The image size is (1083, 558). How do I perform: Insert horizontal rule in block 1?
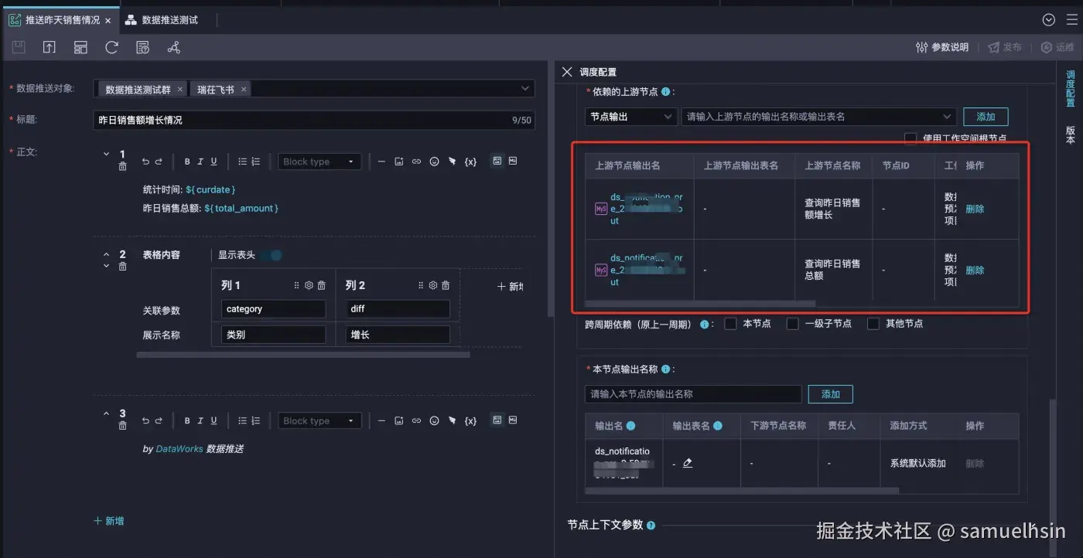click(x=381, y=162)
